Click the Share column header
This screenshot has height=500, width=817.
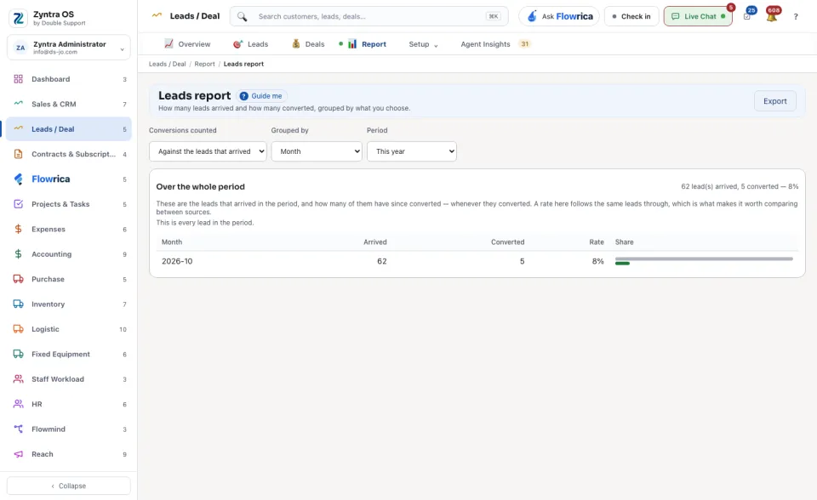[624, 242]
